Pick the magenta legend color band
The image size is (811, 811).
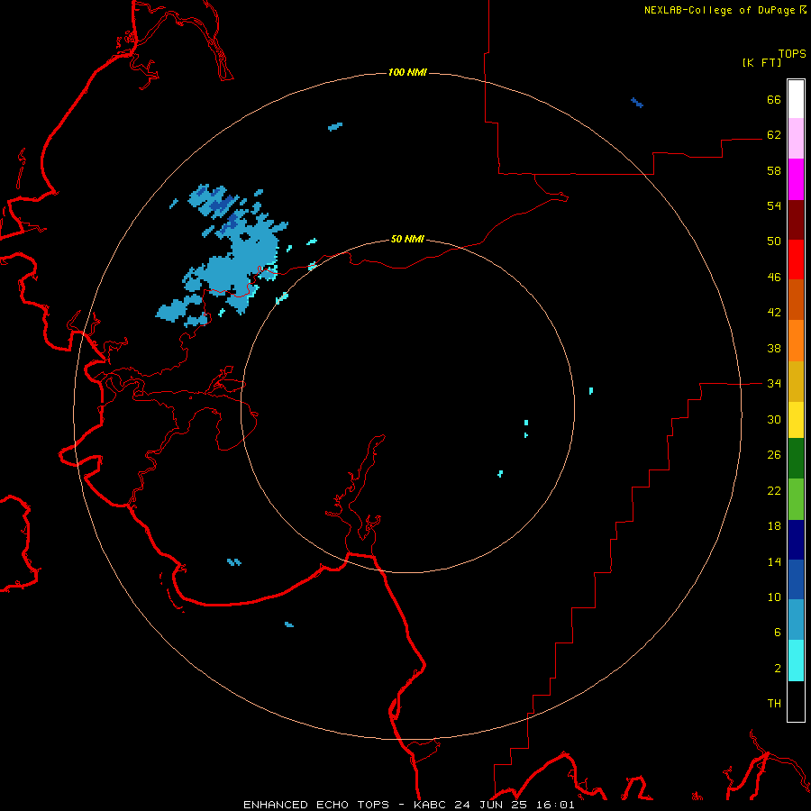coord(796,179)
